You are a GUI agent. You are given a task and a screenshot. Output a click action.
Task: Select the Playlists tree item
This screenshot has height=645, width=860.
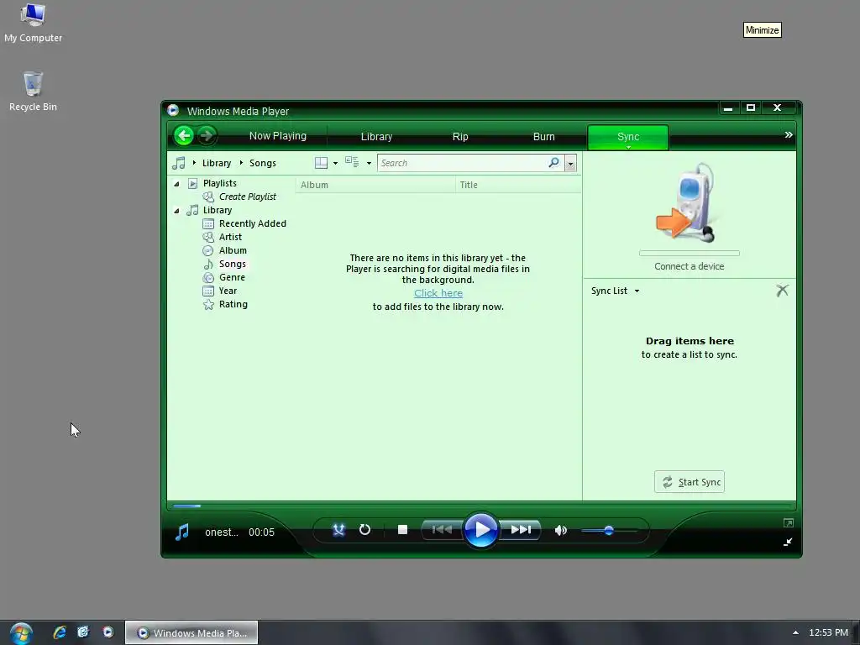219,183
